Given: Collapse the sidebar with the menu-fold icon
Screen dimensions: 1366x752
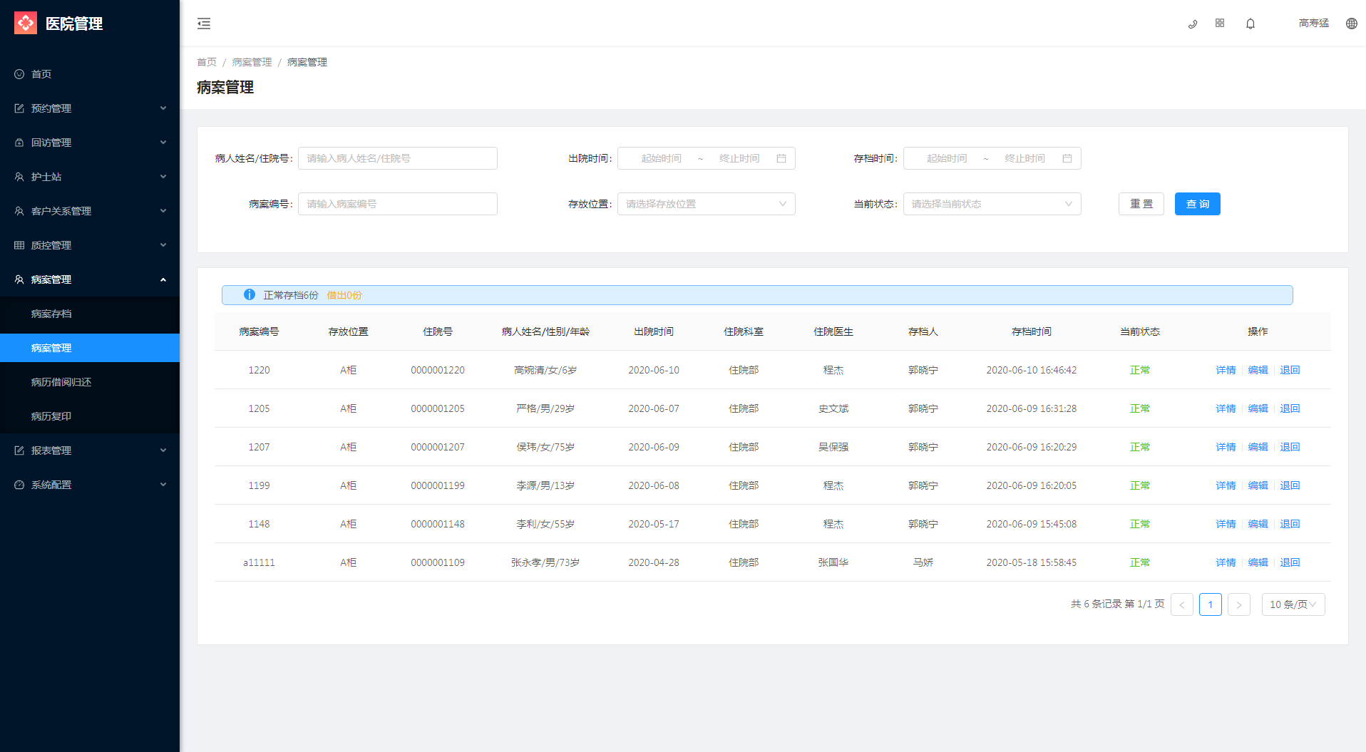Looking at the screenshot, I should click(x=204, y=24).
